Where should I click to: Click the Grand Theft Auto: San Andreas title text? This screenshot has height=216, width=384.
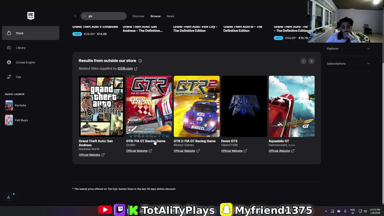coord(96,143)
